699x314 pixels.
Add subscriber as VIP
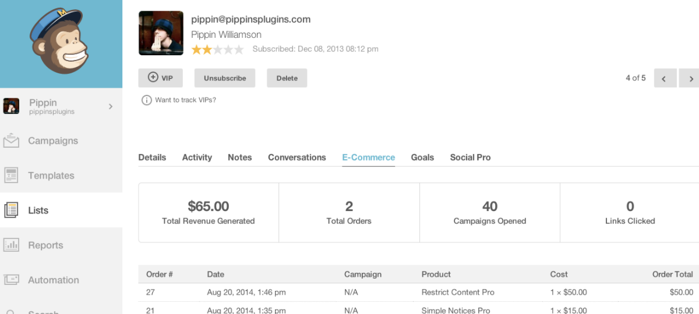click(x=160, y=78)
